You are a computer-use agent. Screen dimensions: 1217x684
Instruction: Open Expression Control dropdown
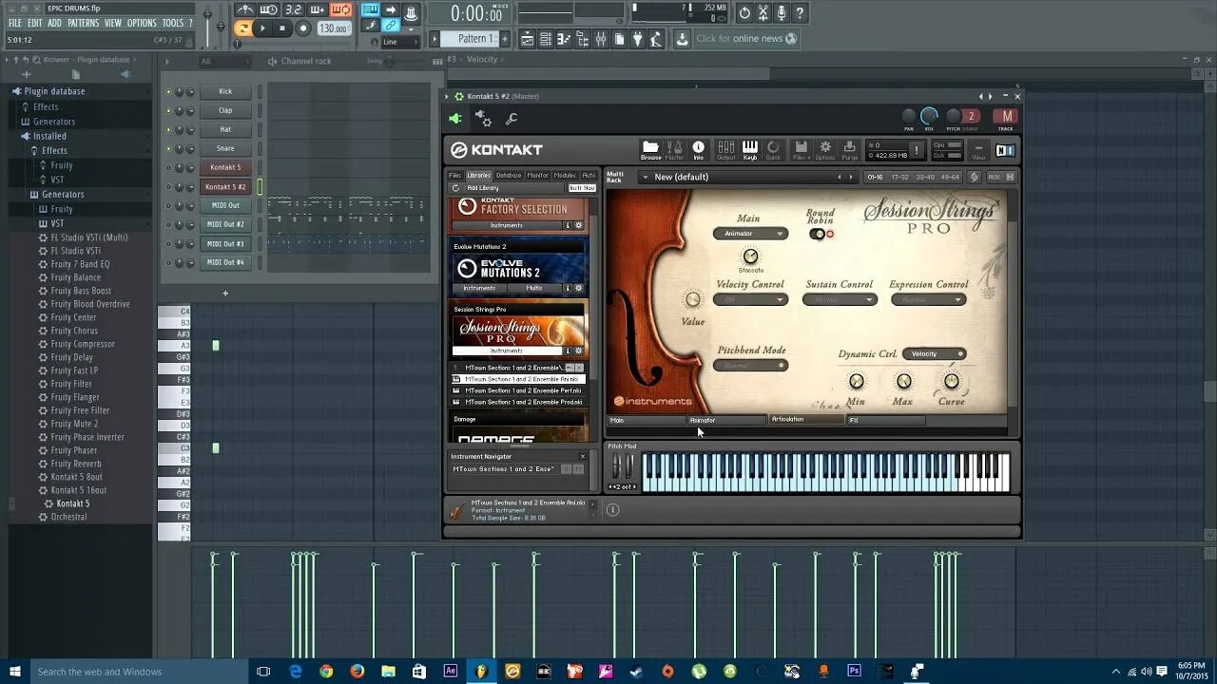[928, 299]
